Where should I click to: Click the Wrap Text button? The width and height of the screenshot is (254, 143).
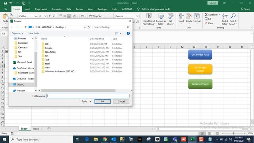(96, 16)
